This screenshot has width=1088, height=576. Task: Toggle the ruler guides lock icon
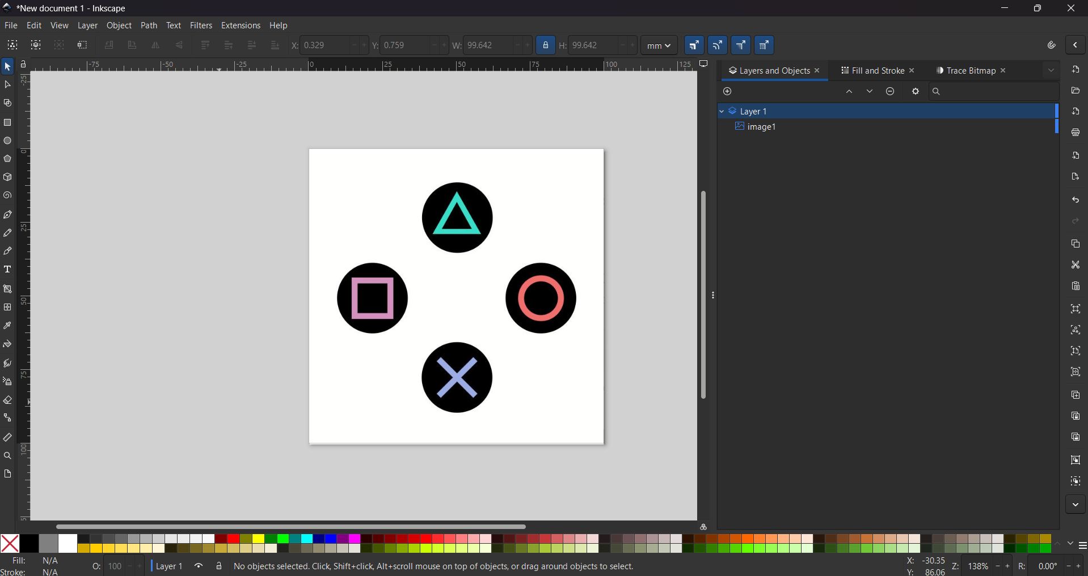pos(23,65)
